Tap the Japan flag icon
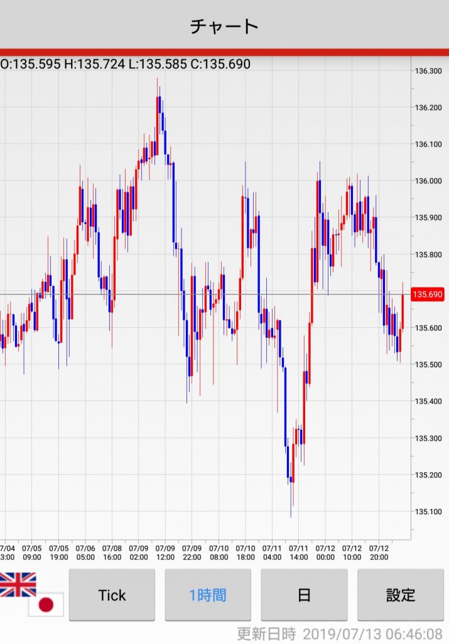Viewport: 449px width, 644px height. (46, 605)
